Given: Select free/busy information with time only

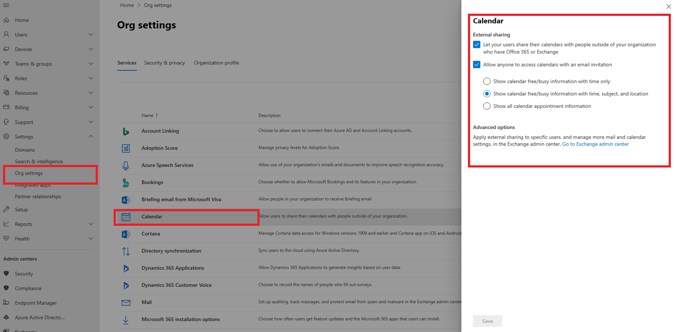Looking at the screenshot, I should pos(487,81).
